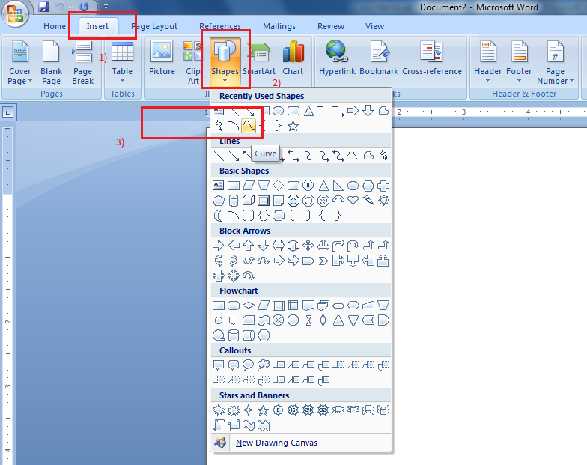Select the 4-Point Star shape
This screenshot has height=465, width=587.
pyautogui.click(x=249, y=410)
